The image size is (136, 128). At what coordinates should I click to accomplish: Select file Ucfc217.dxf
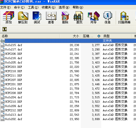[x=14, y=49]
